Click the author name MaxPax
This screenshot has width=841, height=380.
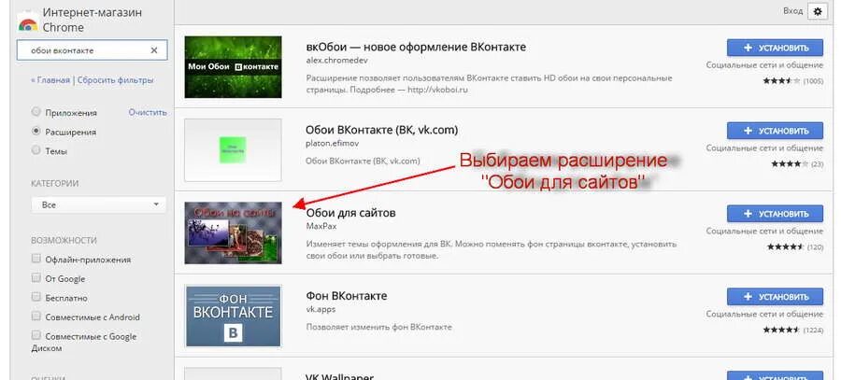[x=321, y=226]
